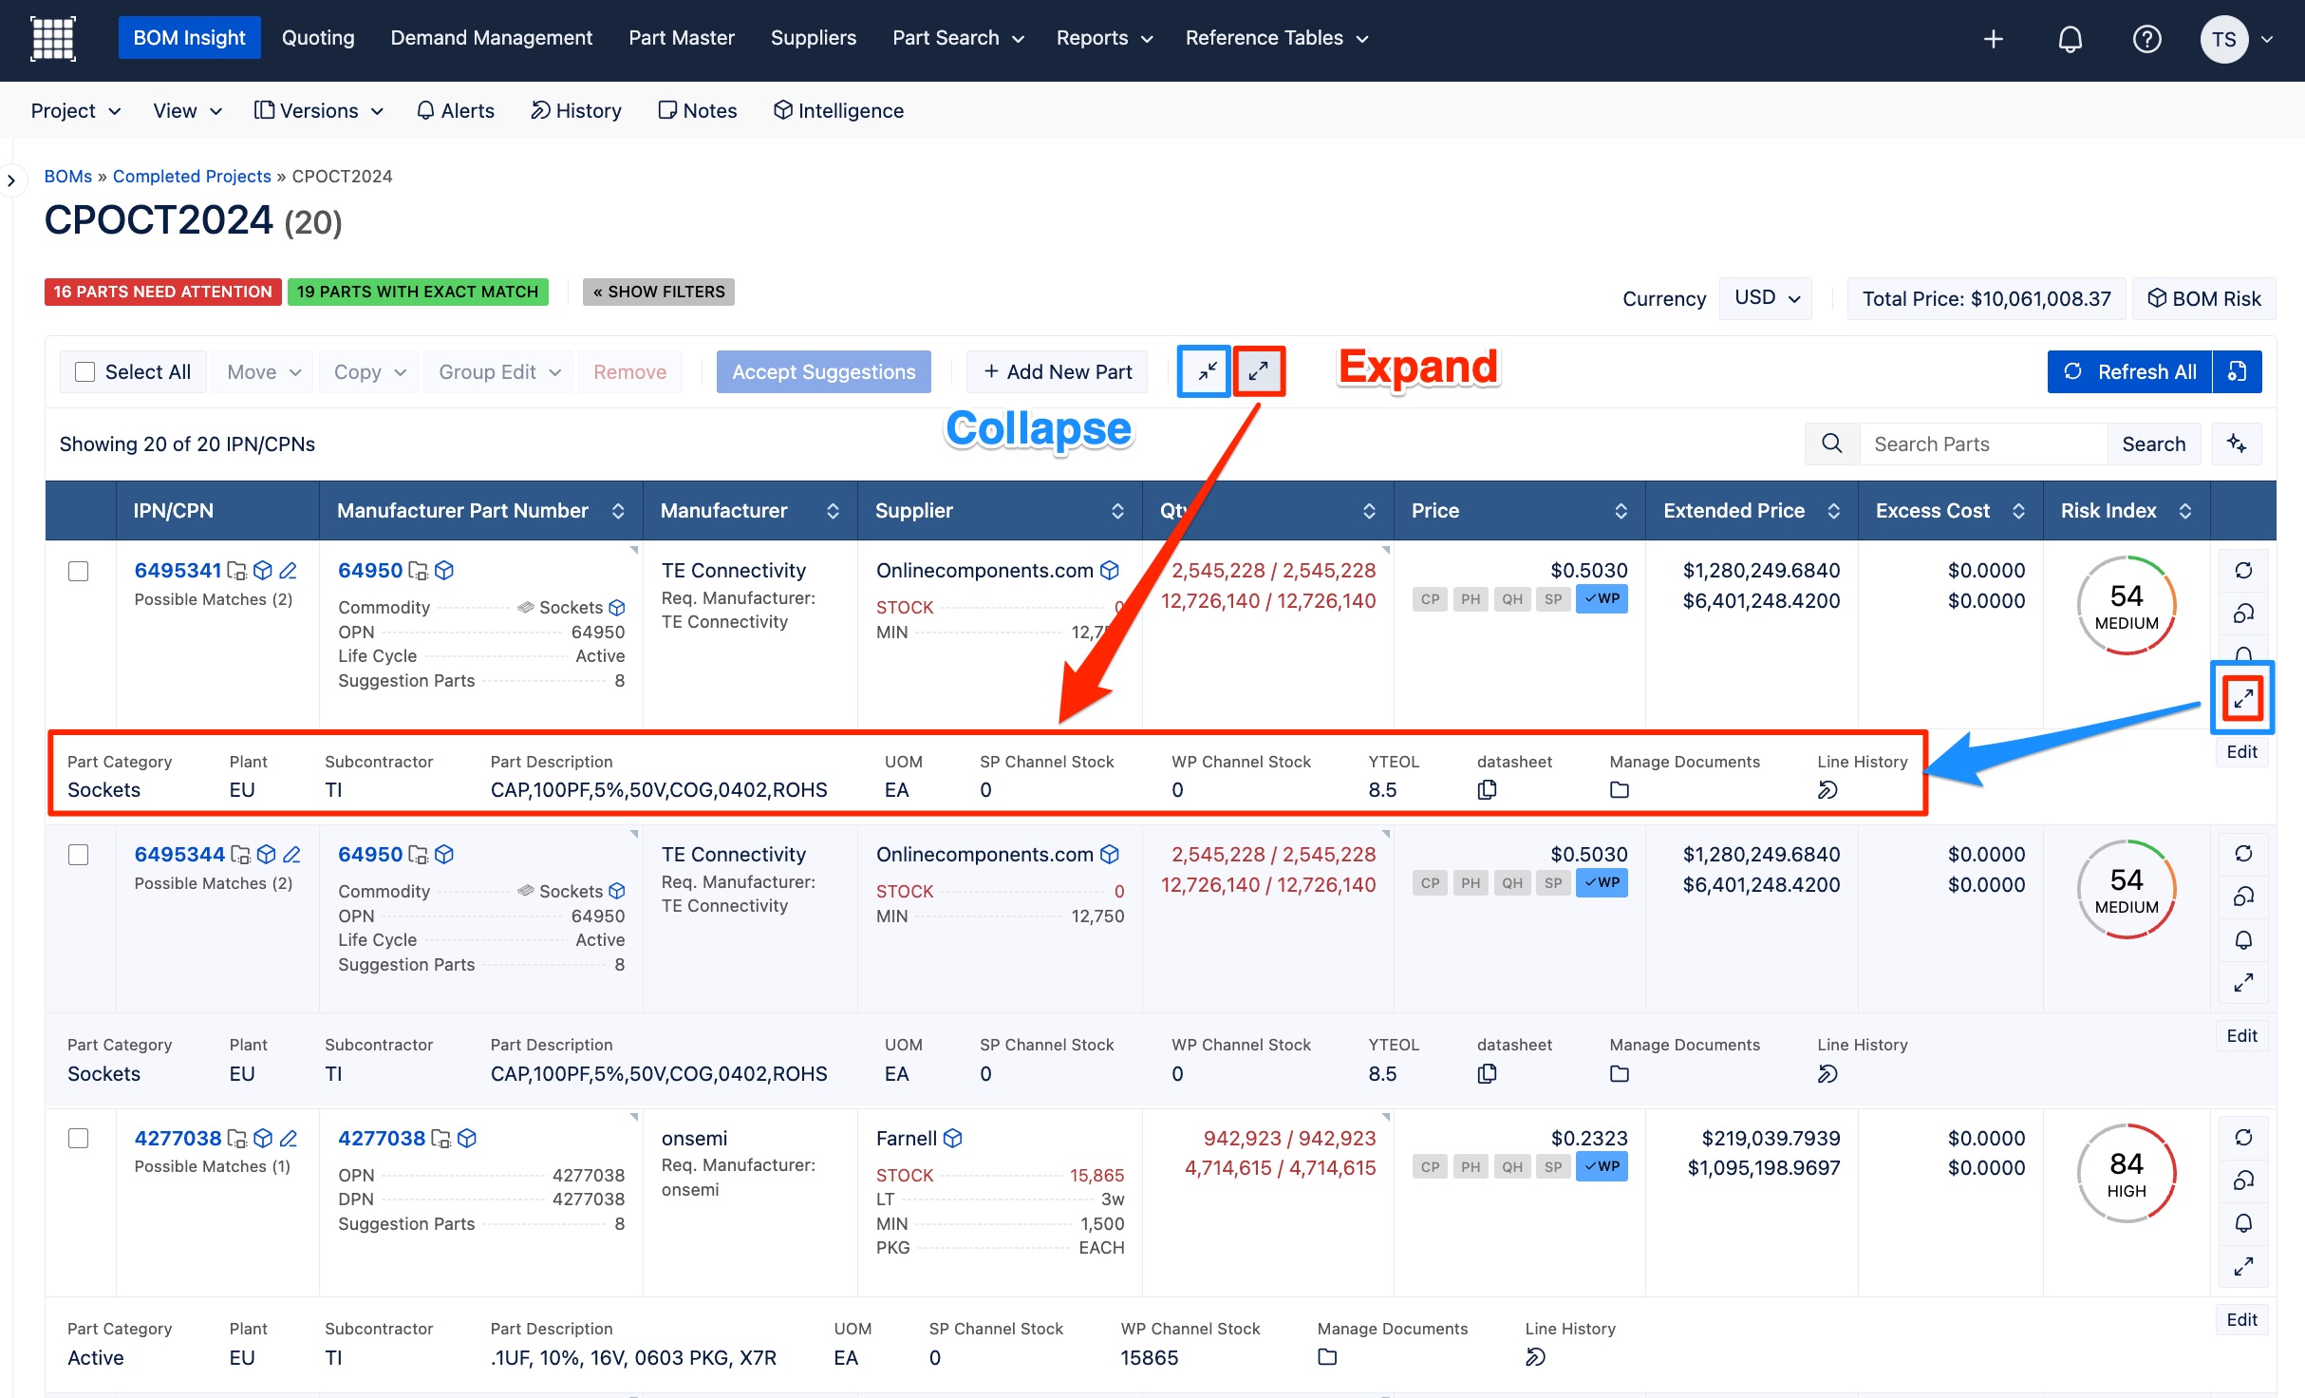Click the 84 HIGH risk gauge
Image resolution: width=2305 pixels, height=1398 pixels.
coord(2127,1174)
